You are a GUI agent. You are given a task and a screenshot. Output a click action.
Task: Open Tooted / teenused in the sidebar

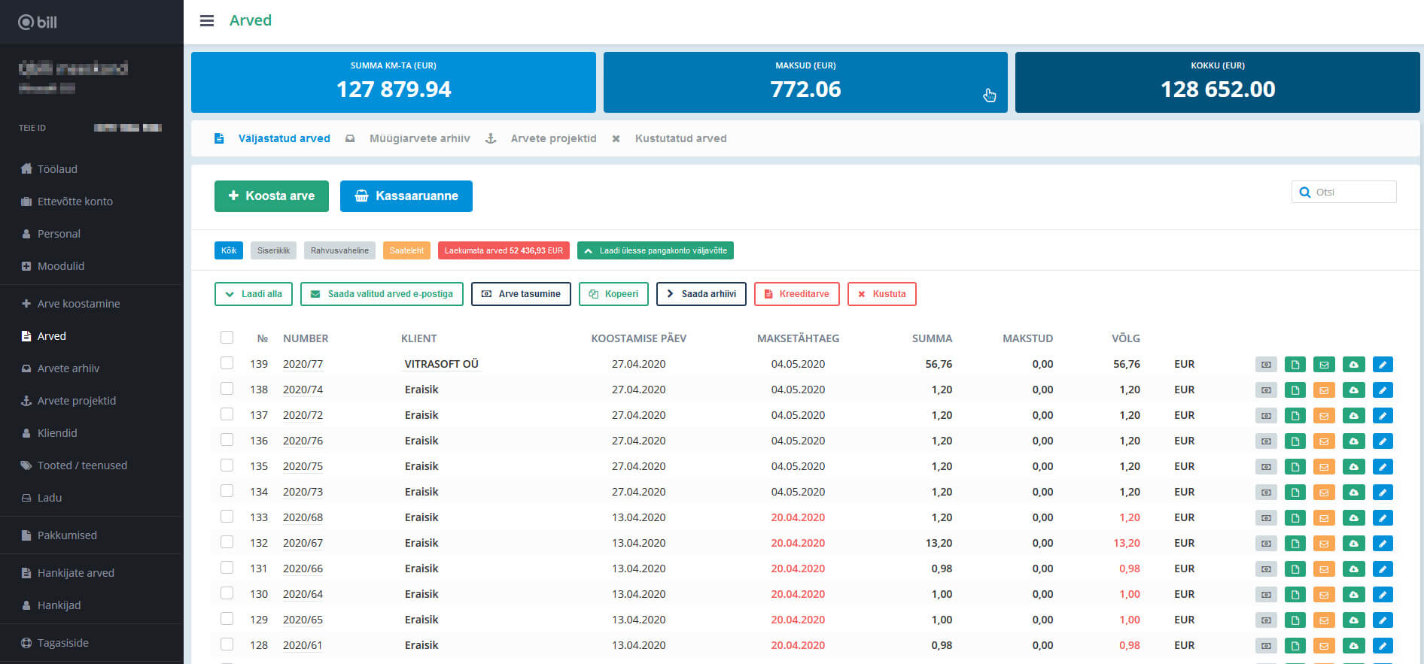[x=82, y=465]
